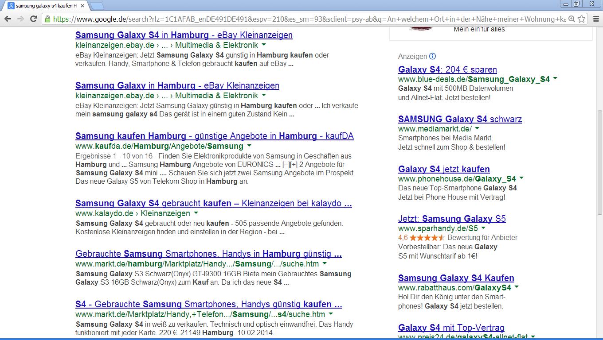Click the green URL 'www.blue-deals.de/Samsung_Galaxy_S4'

[x=474, y=79]
